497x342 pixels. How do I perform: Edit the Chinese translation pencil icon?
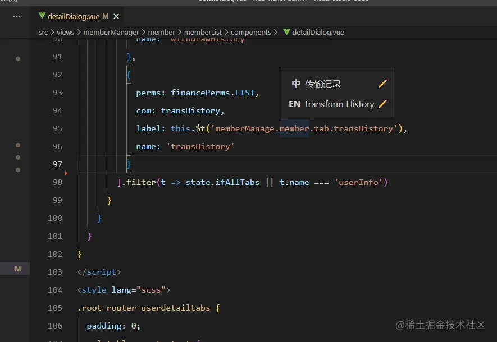(x=382, y=84)
